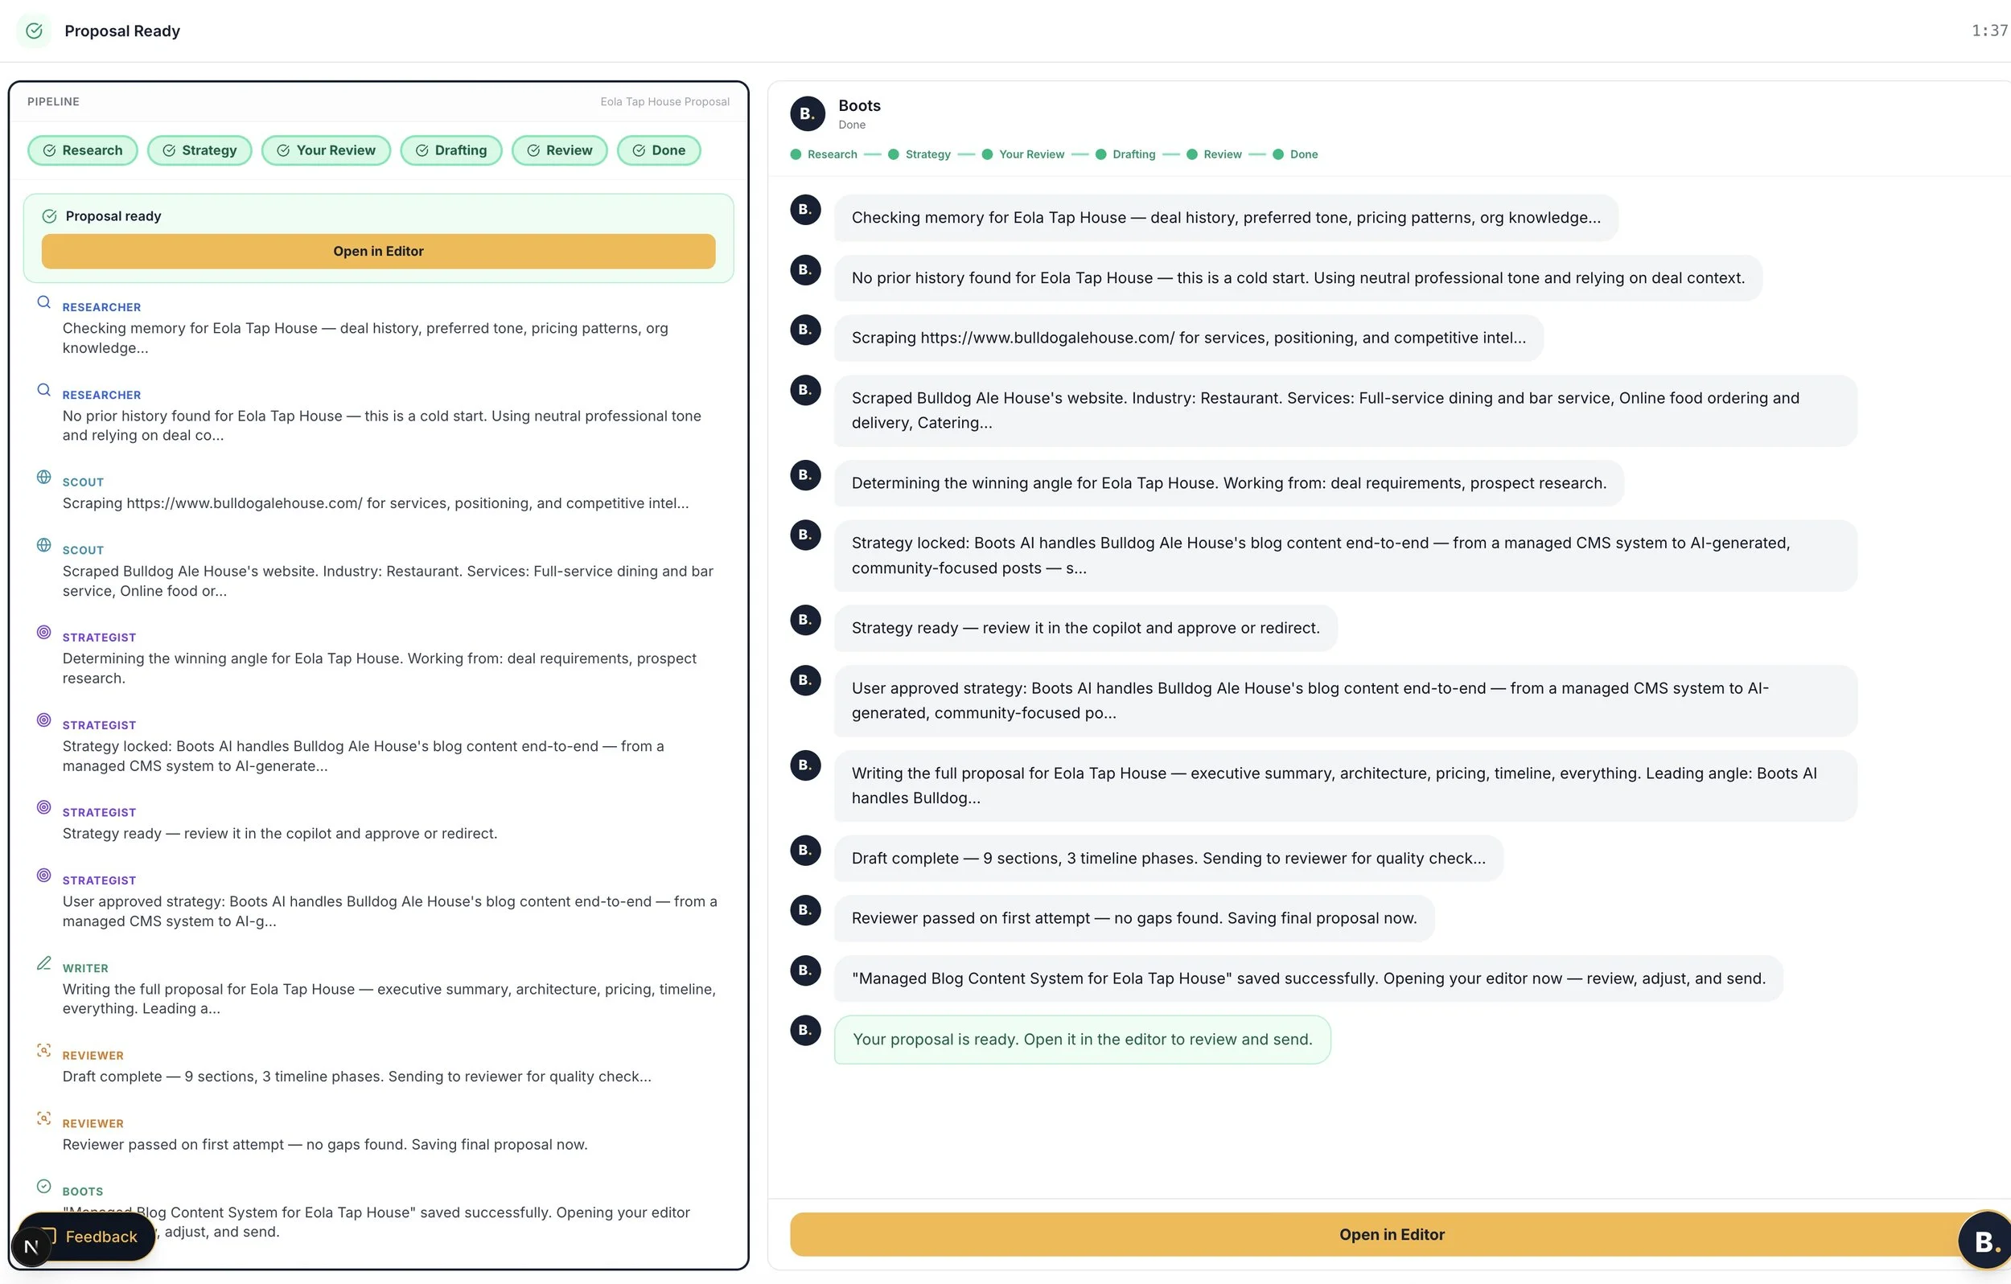Click the 'Scraped Bulldog Ale House's website' chat bubble
The image size is (2011, 1284).
[x=1346, y=410]
